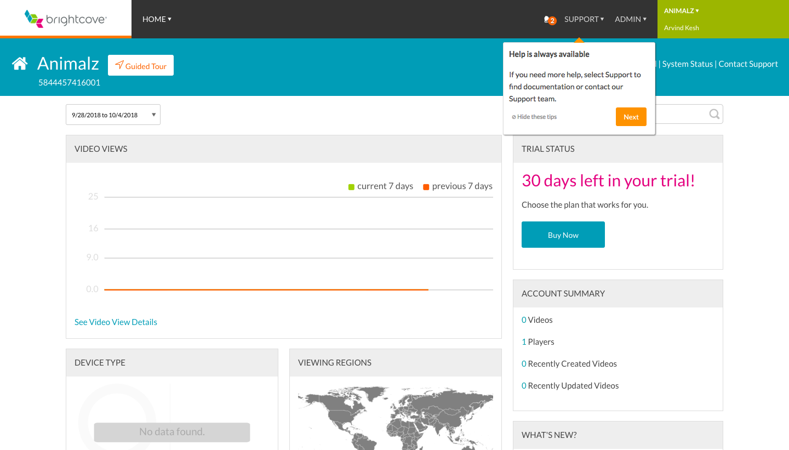Click Help is always available heading
This screenshot has width=789, height=450.
(549, 54)
